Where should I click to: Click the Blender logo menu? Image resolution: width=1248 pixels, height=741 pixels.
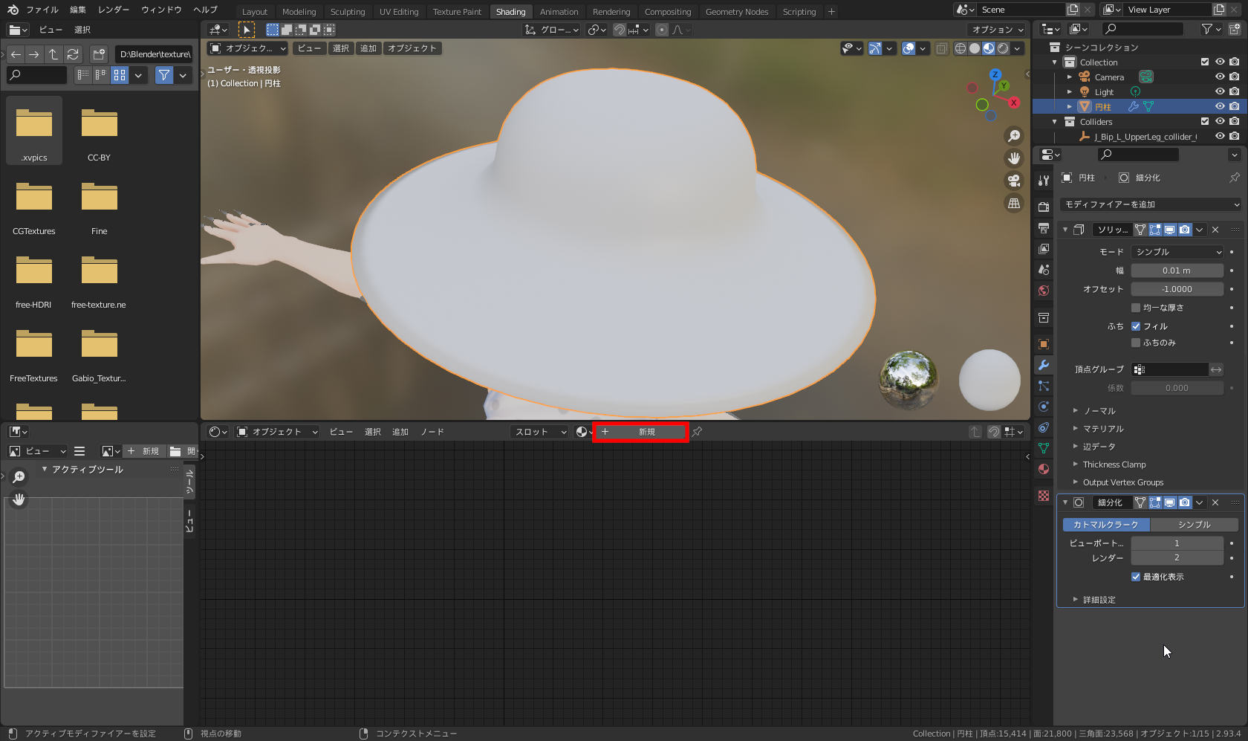pyautogui.click(x=13, y=10)
